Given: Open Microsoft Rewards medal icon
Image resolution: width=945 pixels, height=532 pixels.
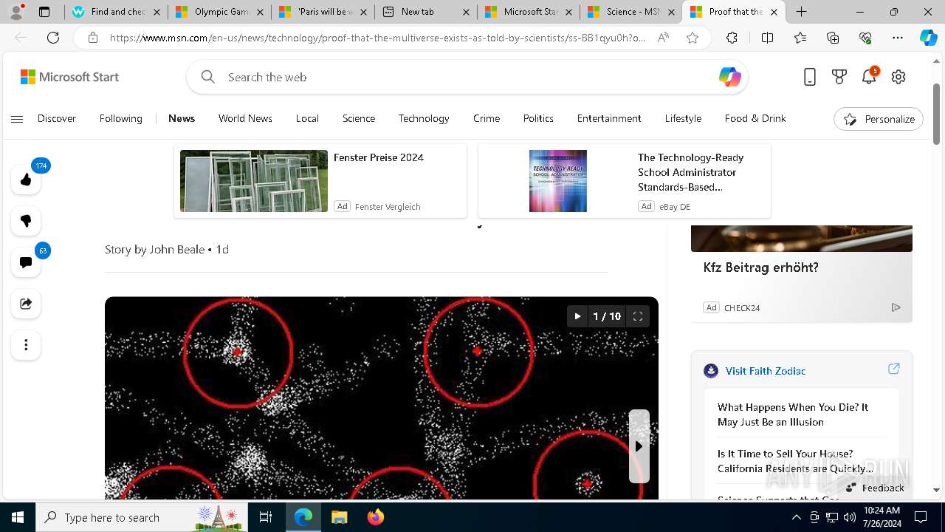Looking at the screenshot, I should tap(839, 77).
